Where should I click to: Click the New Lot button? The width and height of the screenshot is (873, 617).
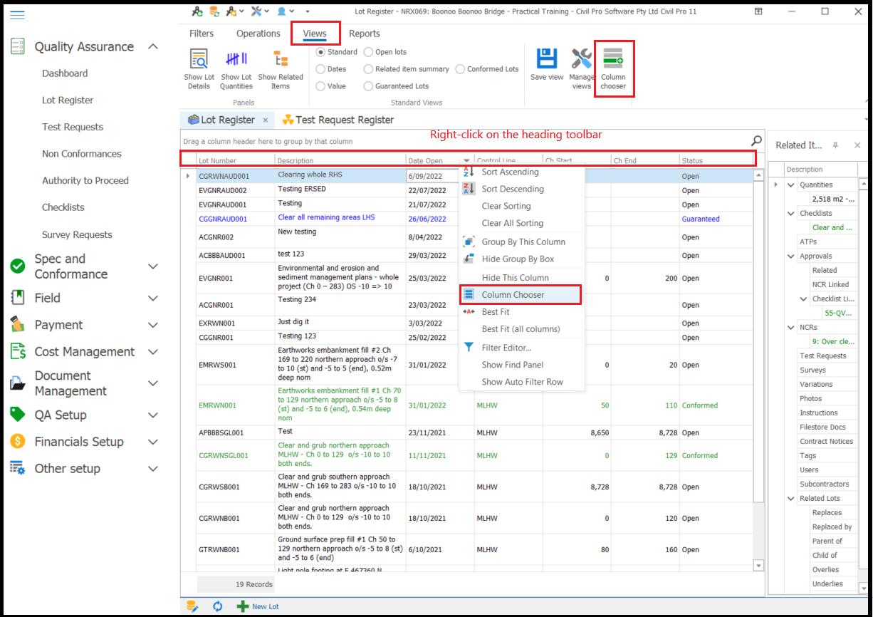click(x=258, y=606)
